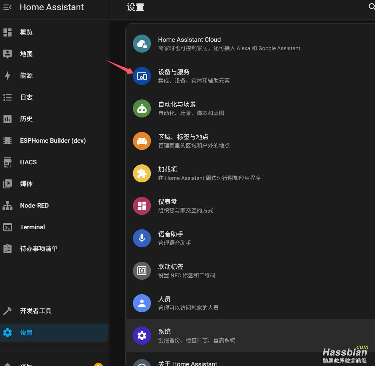Select Node-RED in the sidebar
375x366 pixels.
pos(54,205)
